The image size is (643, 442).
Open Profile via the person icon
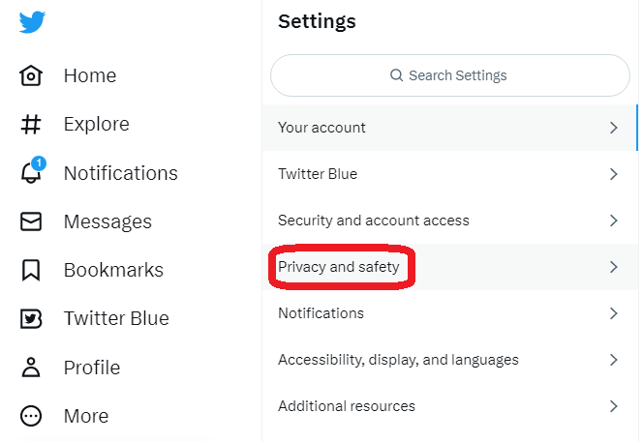pyautogui.click(x=31, y=367)
